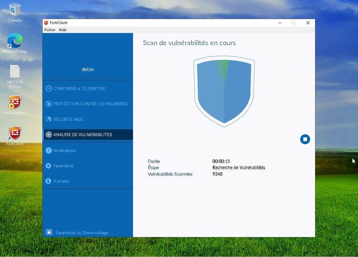Select Analyse de Vulnerabilites section
The image size is (358, 257).
tap(88, 135)
